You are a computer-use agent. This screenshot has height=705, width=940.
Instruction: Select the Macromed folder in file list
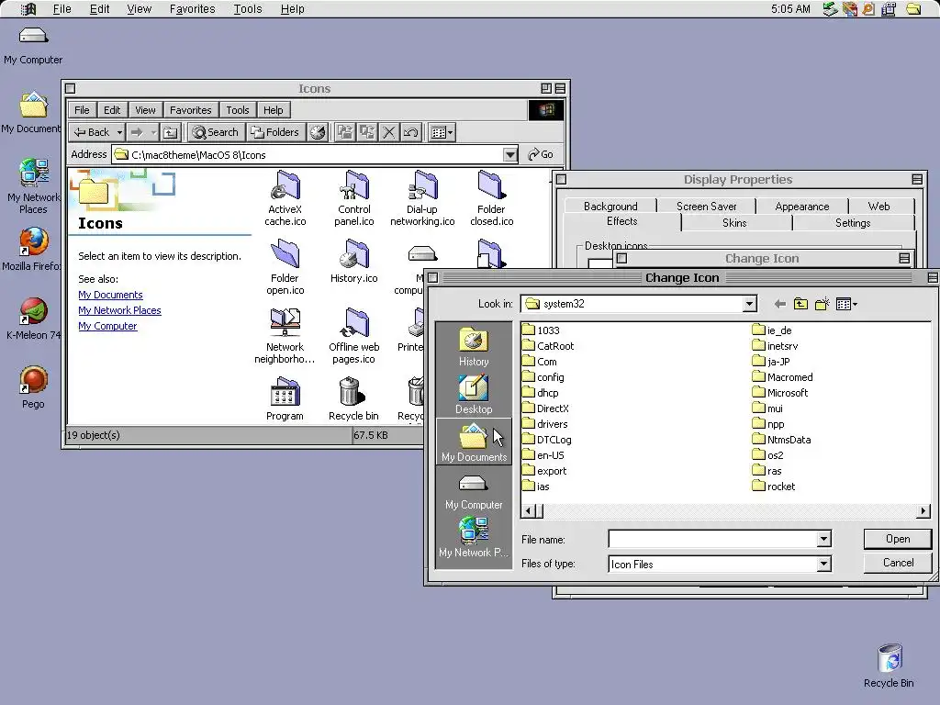click(x=782, y=377)
